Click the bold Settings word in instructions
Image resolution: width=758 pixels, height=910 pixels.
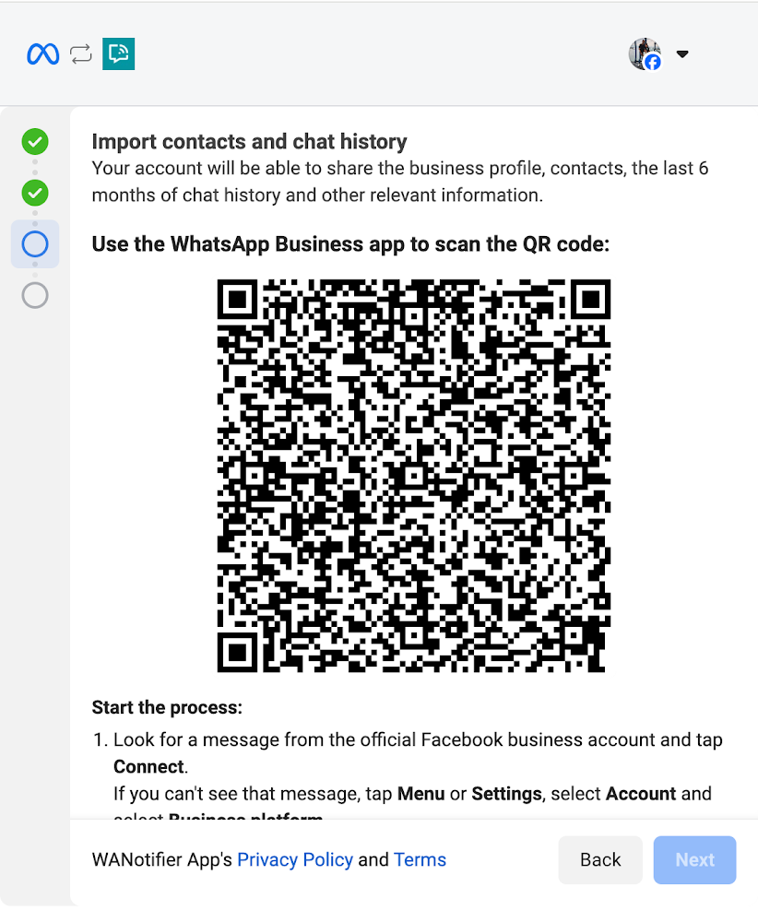point(506,793)
